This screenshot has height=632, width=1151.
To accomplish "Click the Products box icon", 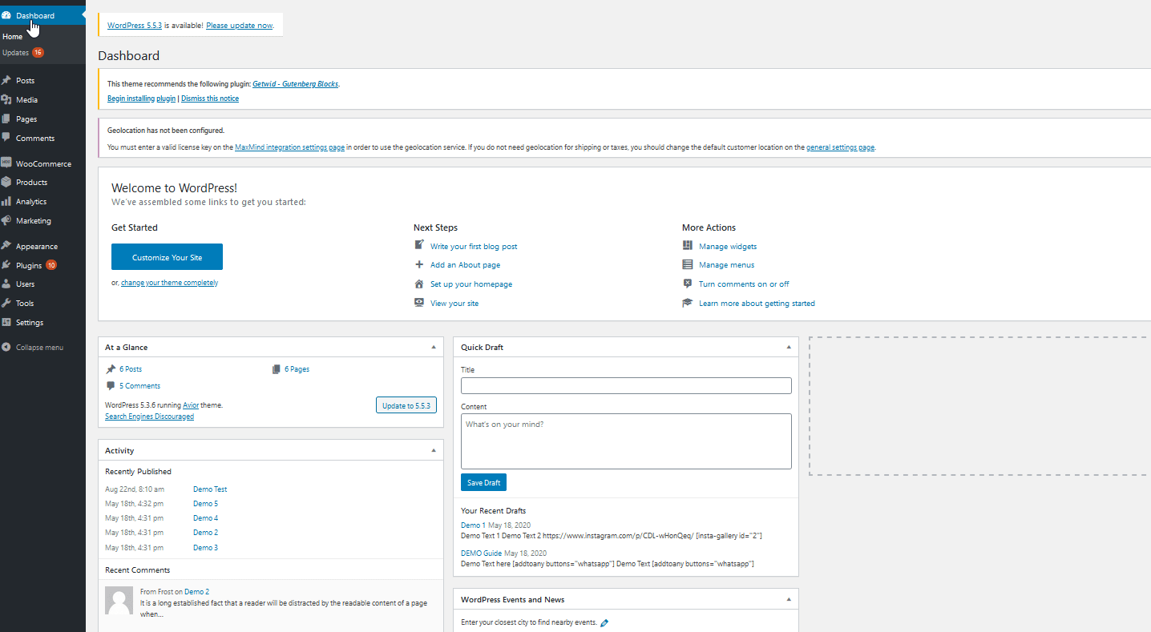I will pyautogui.click(x=6, y=182).
